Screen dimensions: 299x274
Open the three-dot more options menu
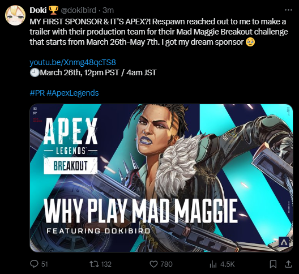click(288, 10)
